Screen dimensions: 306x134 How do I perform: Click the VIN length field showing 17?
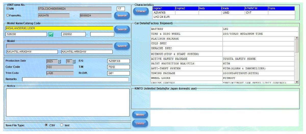point(121,9)
